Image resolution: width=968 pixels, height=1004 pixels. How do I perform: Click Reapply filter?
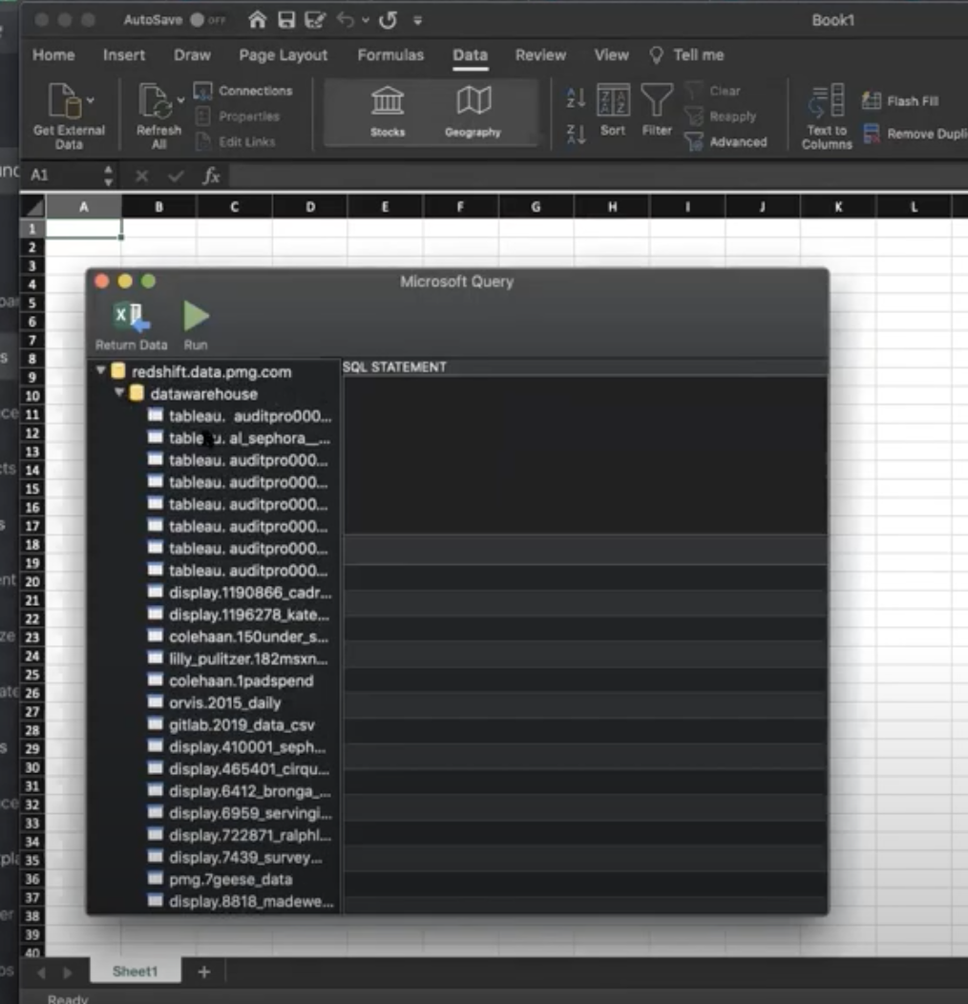tap(721, 116)
